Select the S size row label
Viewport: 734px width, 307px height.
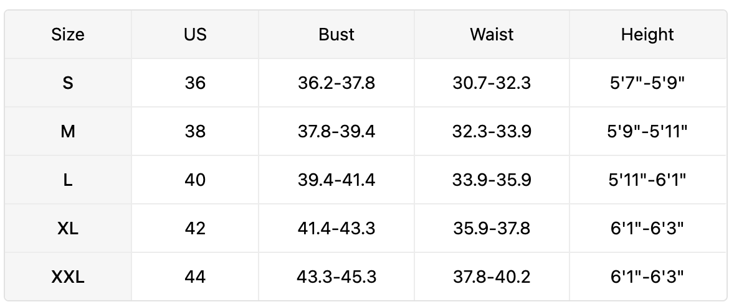(68, 83)
